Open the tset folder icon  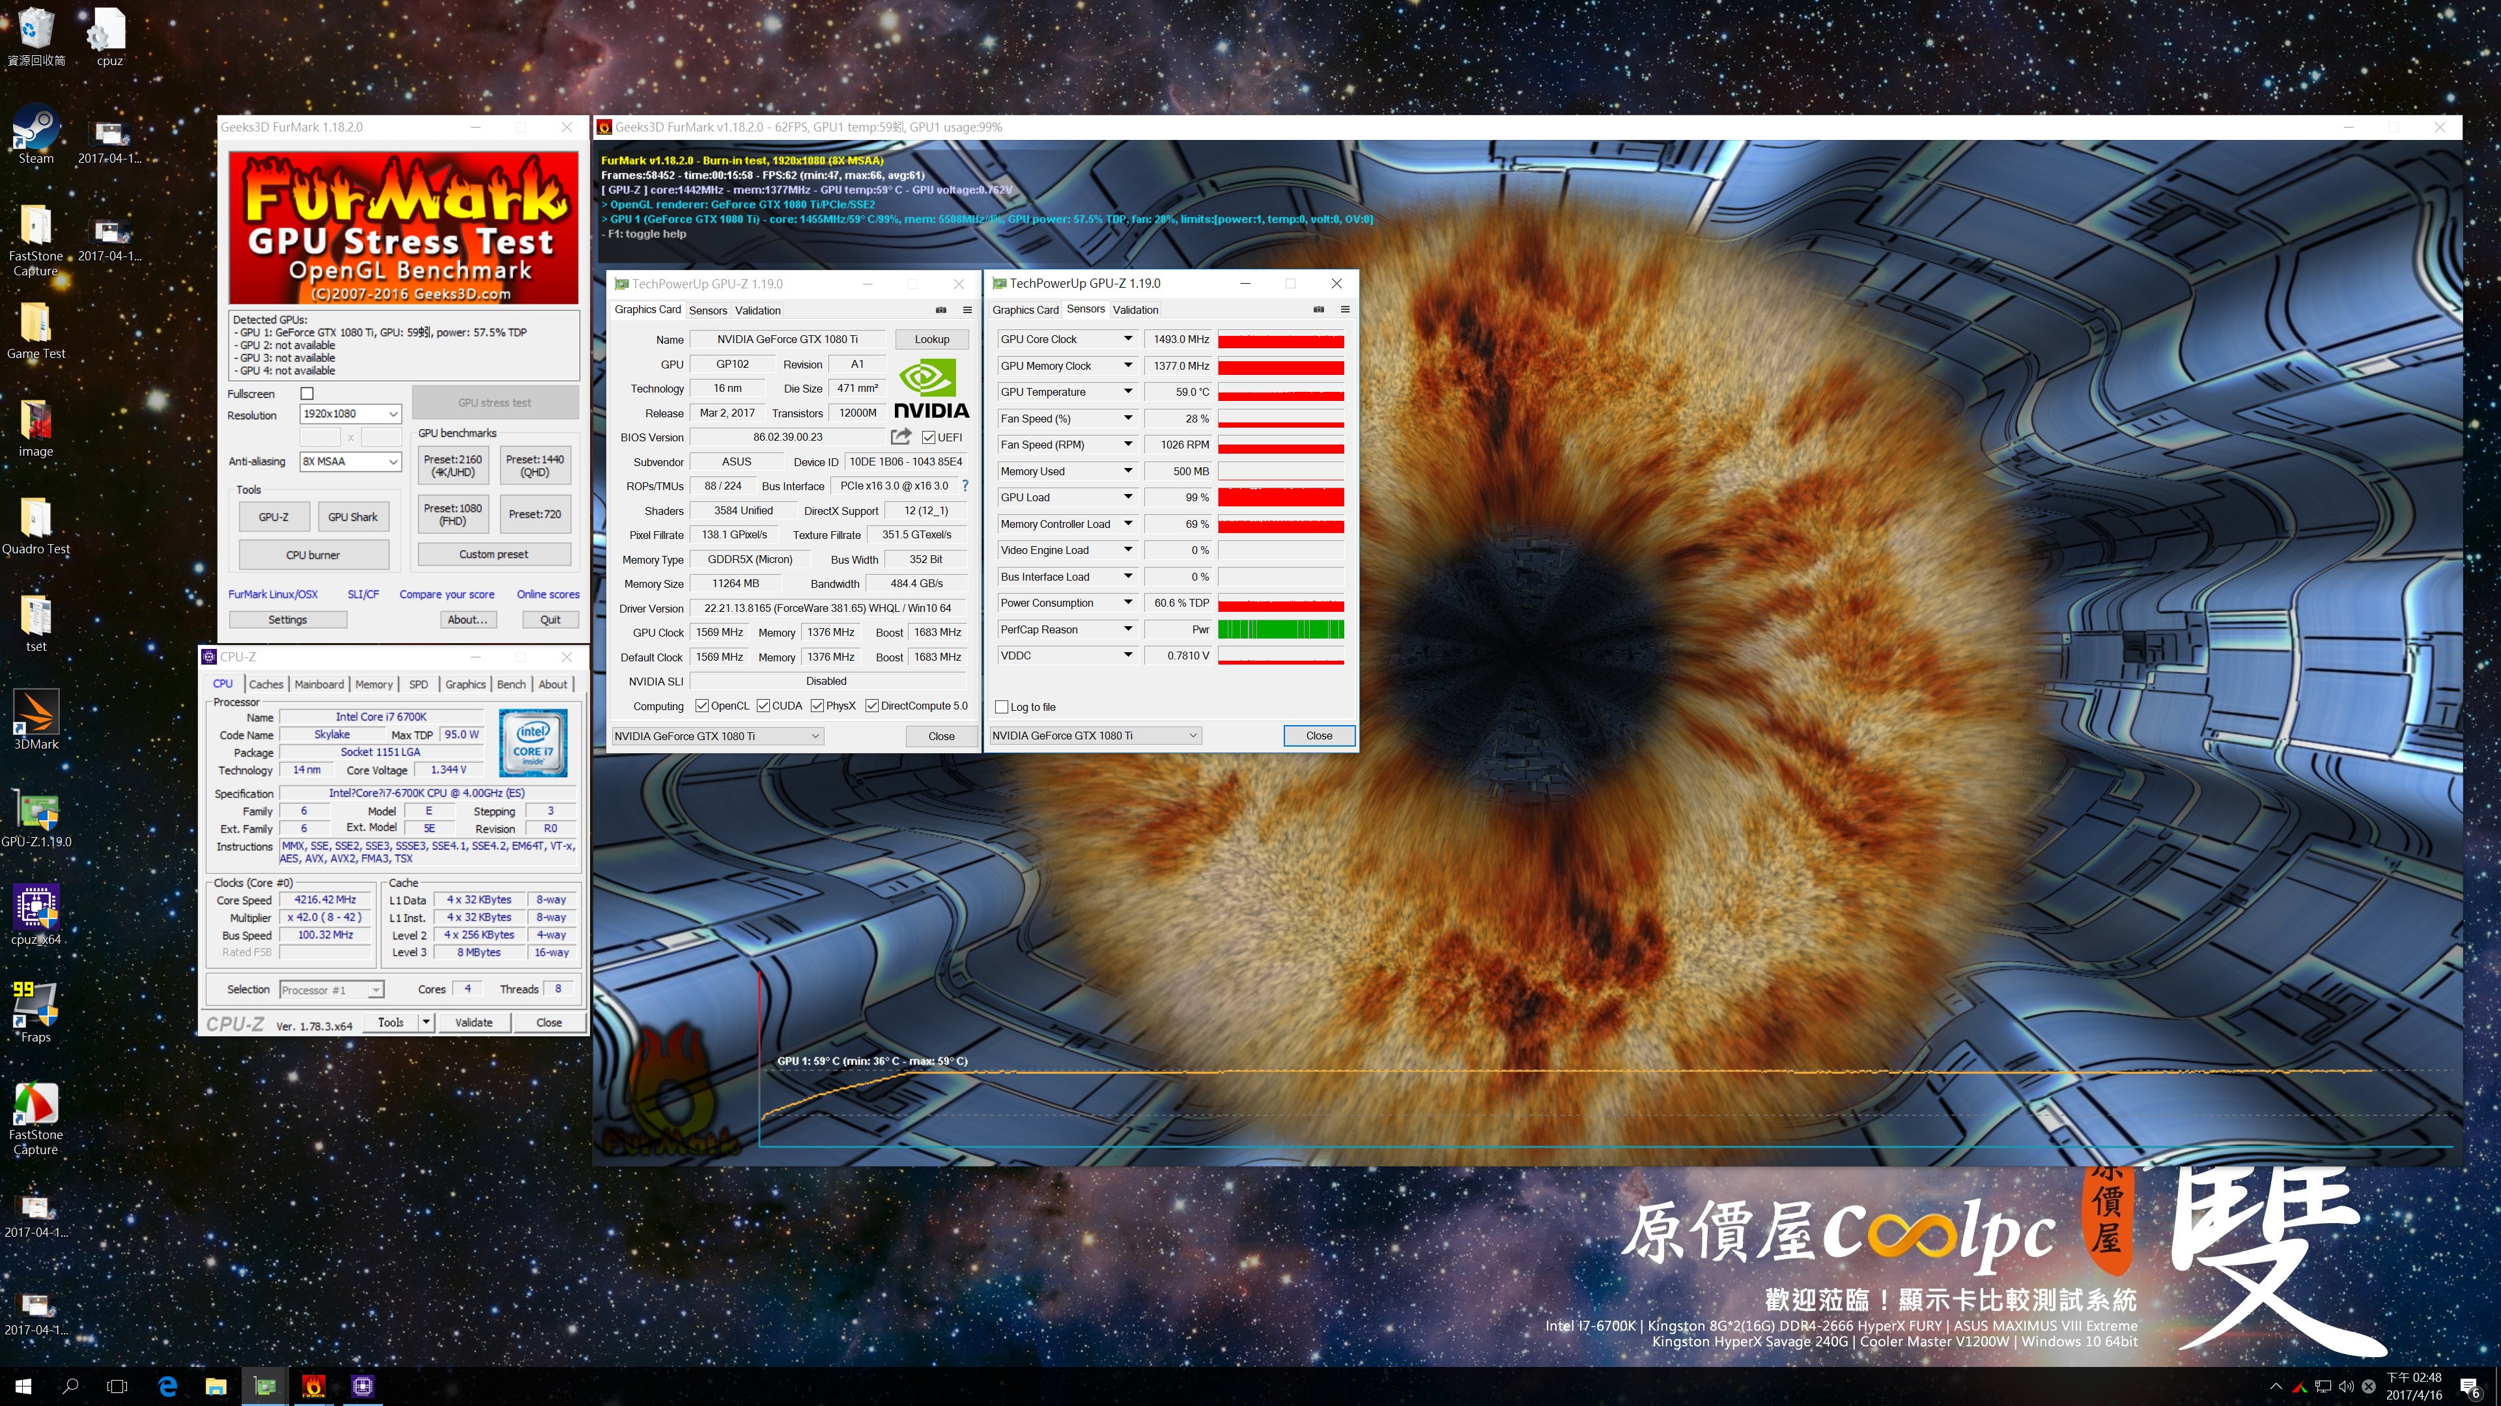tap(36, 623)
